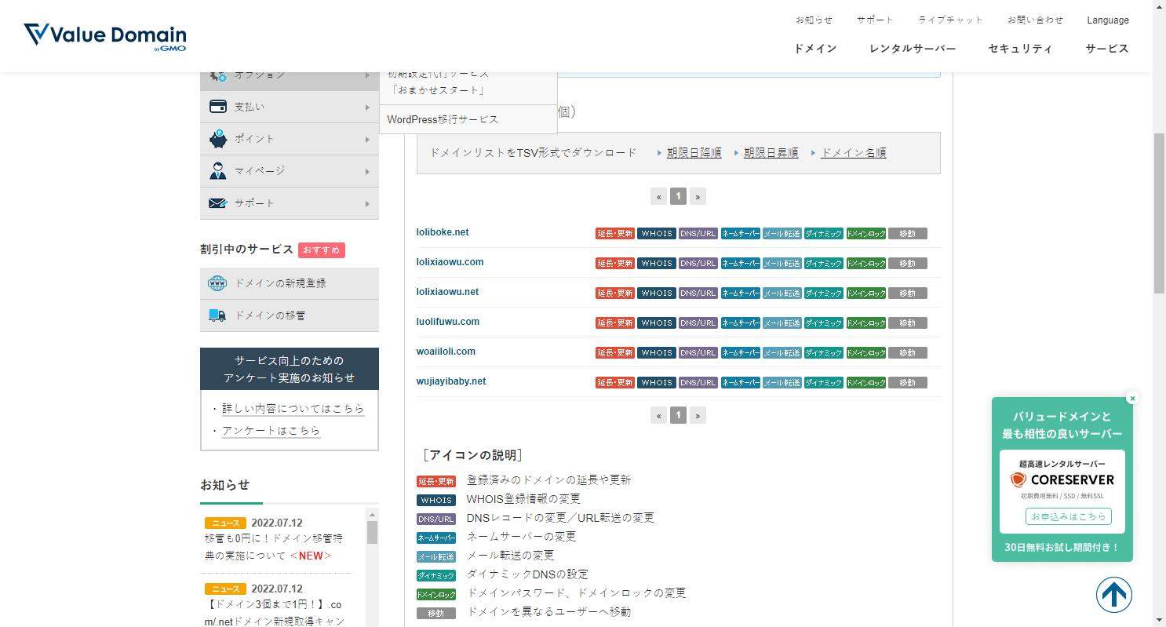Open the お問い合わせ header link

(1036, 20)
